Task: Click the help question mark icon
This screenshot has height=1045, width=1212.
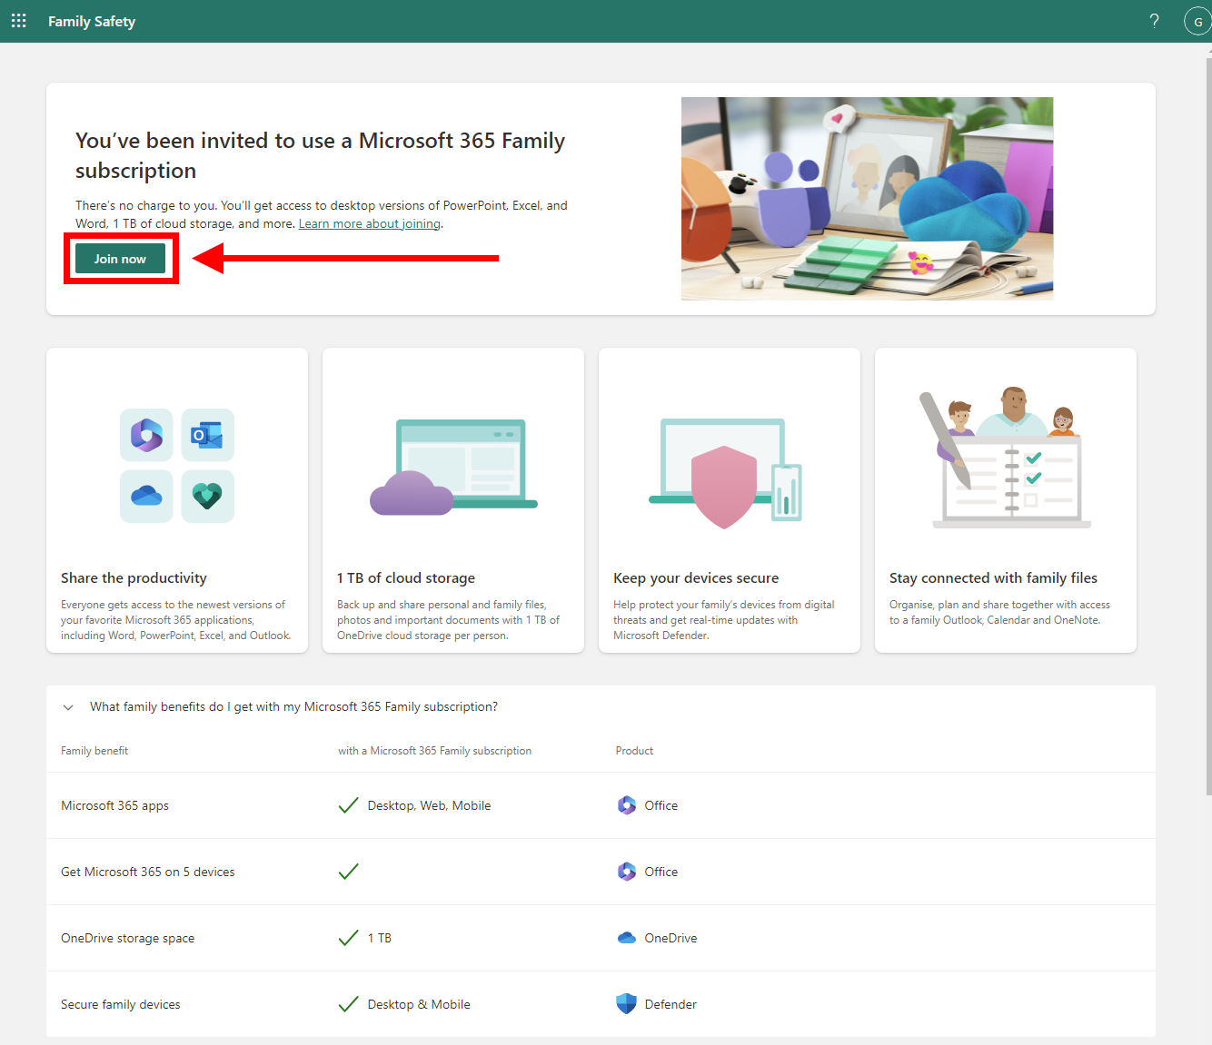Action: [x=1154, y=21]
